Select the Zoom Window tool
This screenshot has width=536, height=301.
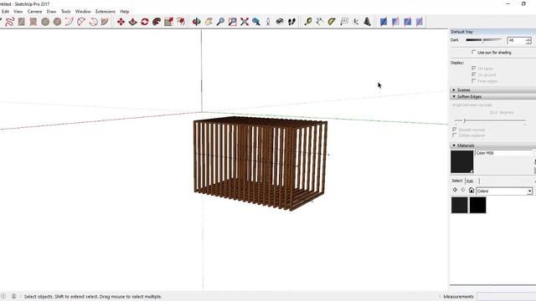233,22
